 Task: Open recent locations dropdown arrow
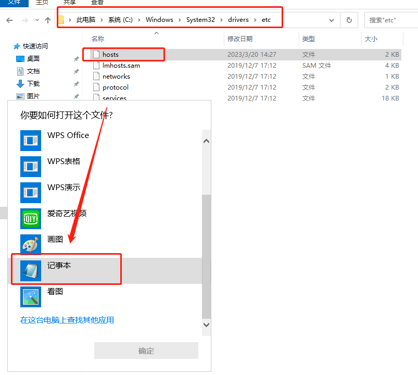point(37,20)
